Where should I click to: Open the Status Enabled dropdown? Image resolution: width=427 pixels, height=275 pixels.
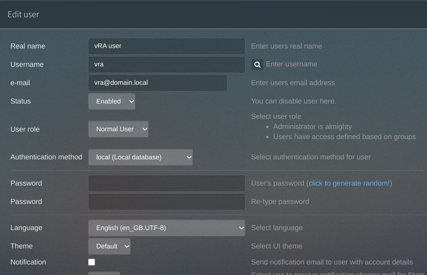112,101
